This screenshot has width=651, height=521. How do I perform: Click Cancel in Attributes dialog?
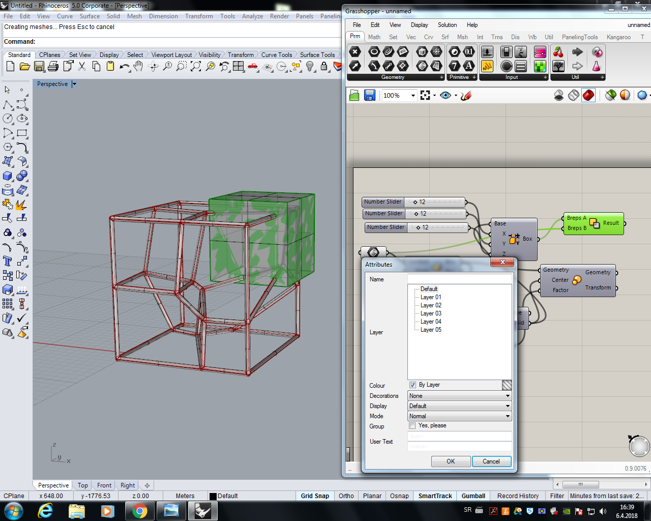coord(491,461)
